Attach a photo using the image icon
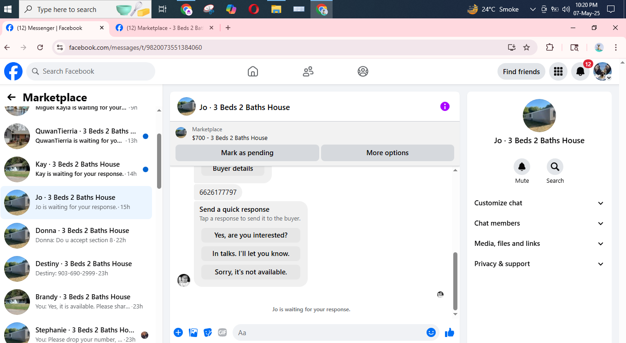The height and width of the screenshot is (343, 626). (x=193, y=332)
